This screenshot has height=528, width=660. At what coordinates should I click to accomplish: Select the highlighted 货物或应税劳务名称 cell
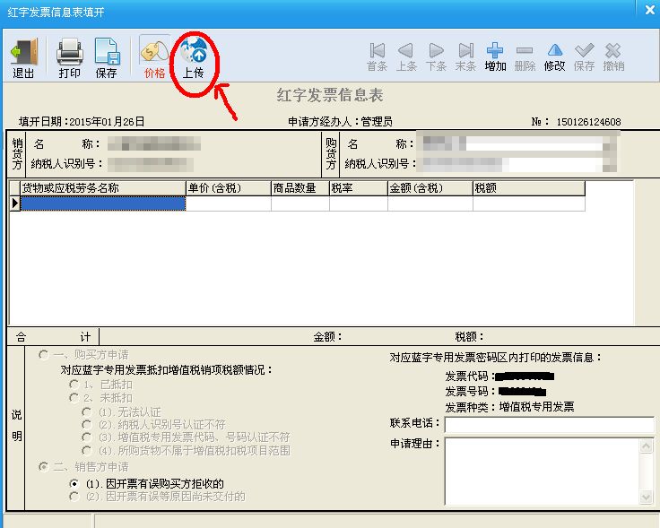pos(103,203)
